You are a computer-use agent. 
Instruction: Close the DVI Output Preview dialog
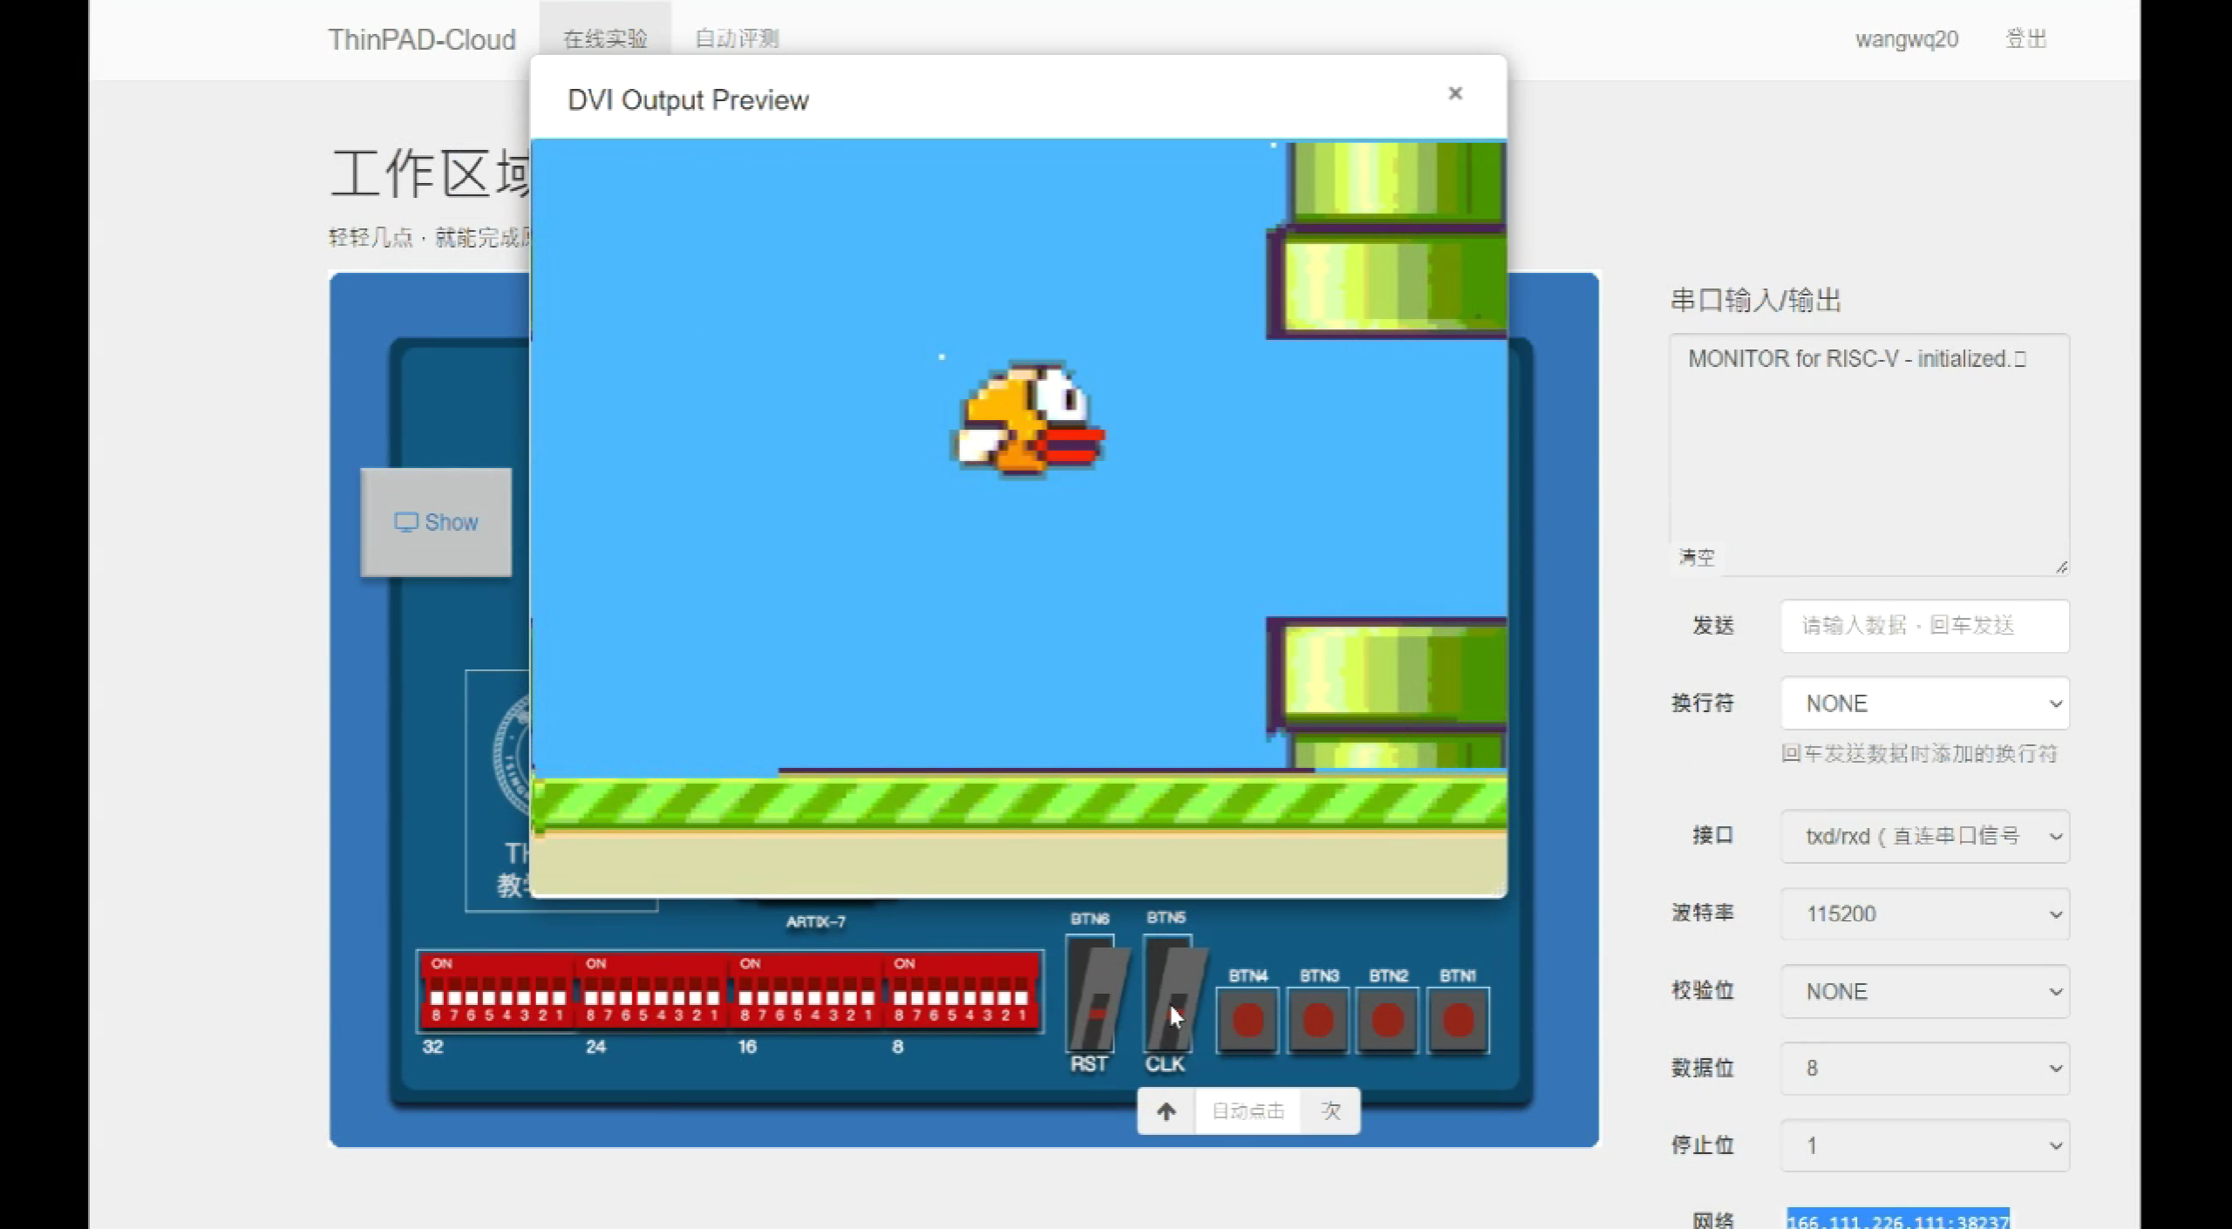[x=1454, y=93]
